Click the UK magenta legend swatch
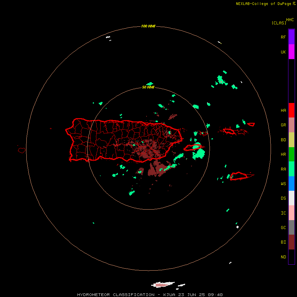 [291, 52]
